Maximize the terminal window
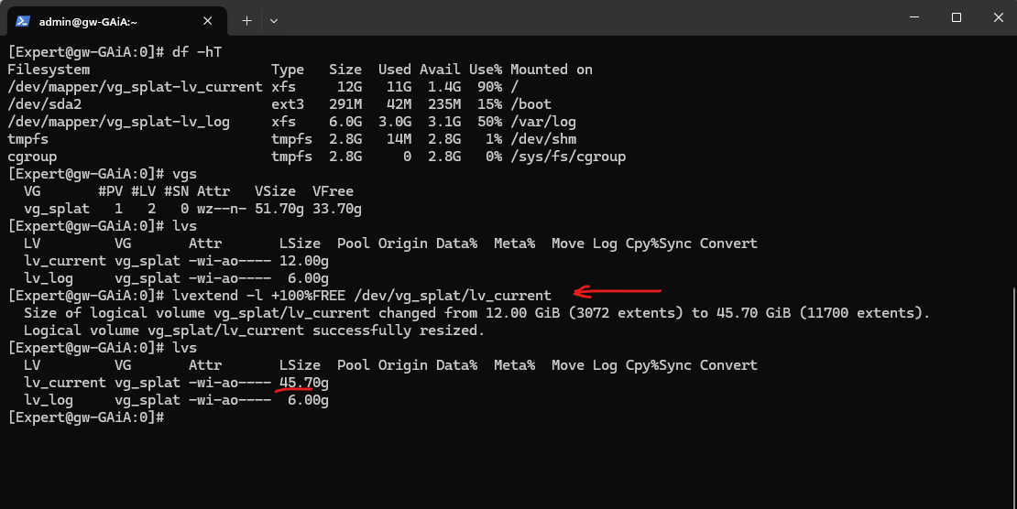Image resolution: width=1017 pixels, height=509 pixels. click(x=956, y=17)
